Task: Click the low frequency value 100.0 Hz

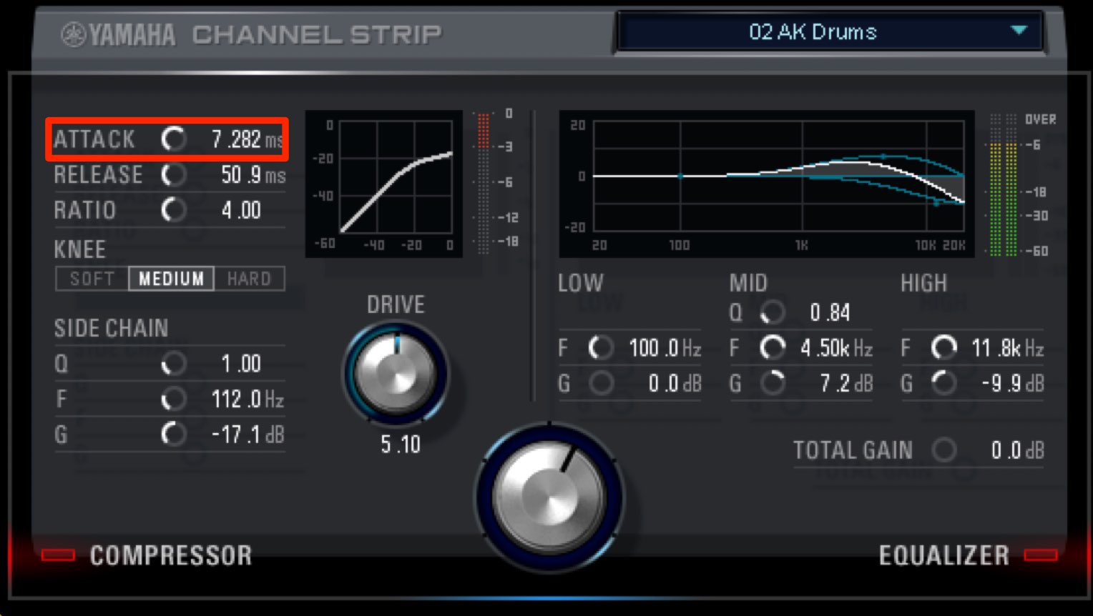Action: coord(665,348)
